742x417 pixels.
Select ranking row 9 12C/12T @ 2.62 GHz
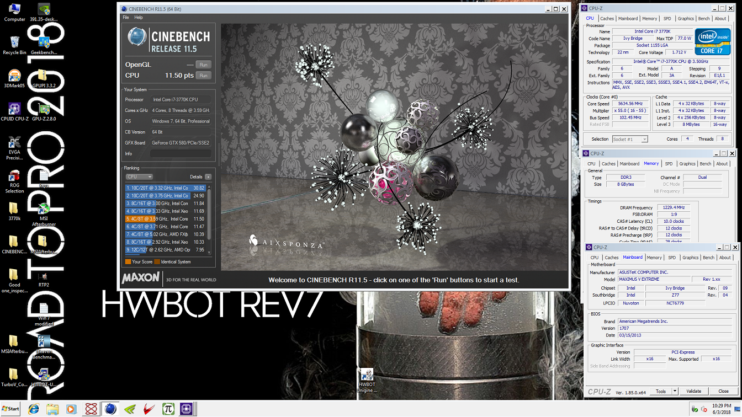(165, 249)
